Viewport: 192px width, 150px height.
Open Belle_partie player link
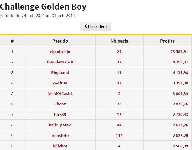(x=60, y=125)
